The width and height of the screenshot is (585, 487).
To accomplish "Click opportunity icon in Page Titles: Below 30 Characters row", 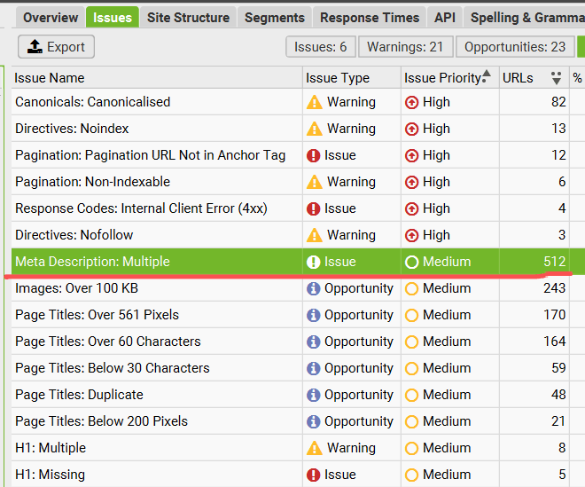I will point(314,368).
